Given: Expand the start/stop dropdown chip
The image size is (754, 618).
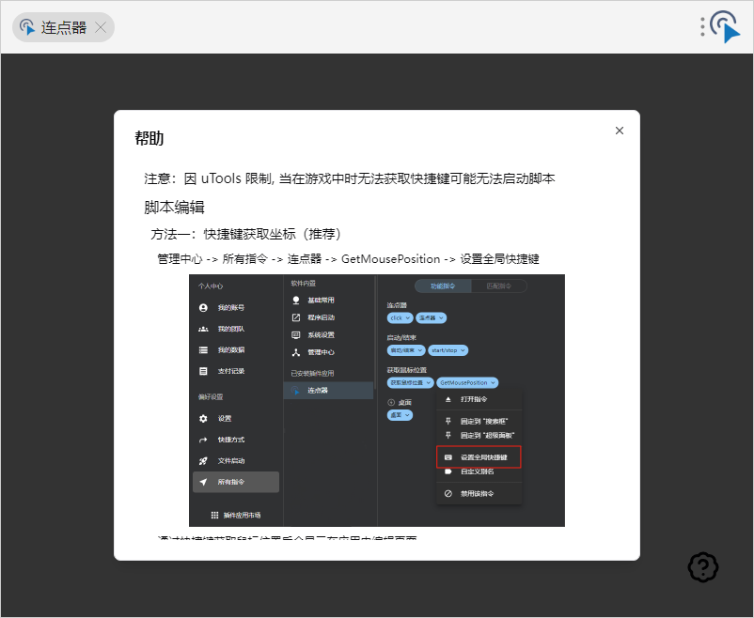Looking at the screenshot, I should tap(448, 350).
